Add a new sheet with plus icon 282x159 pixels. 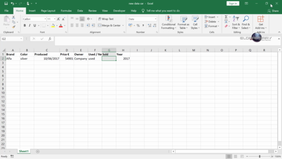point(37,151)
